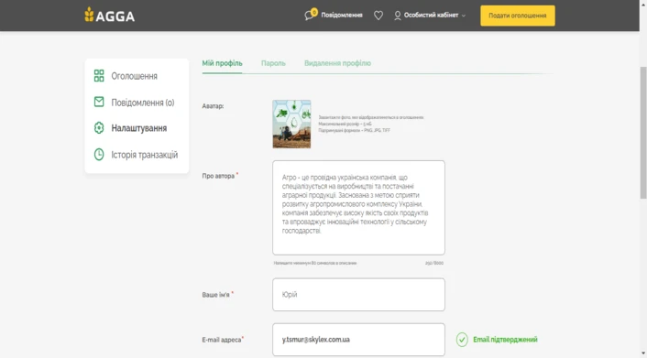Select the Мій профіль tab
Image resolution: width=647 pixels, height=358 pixels.
pos(222,63)
